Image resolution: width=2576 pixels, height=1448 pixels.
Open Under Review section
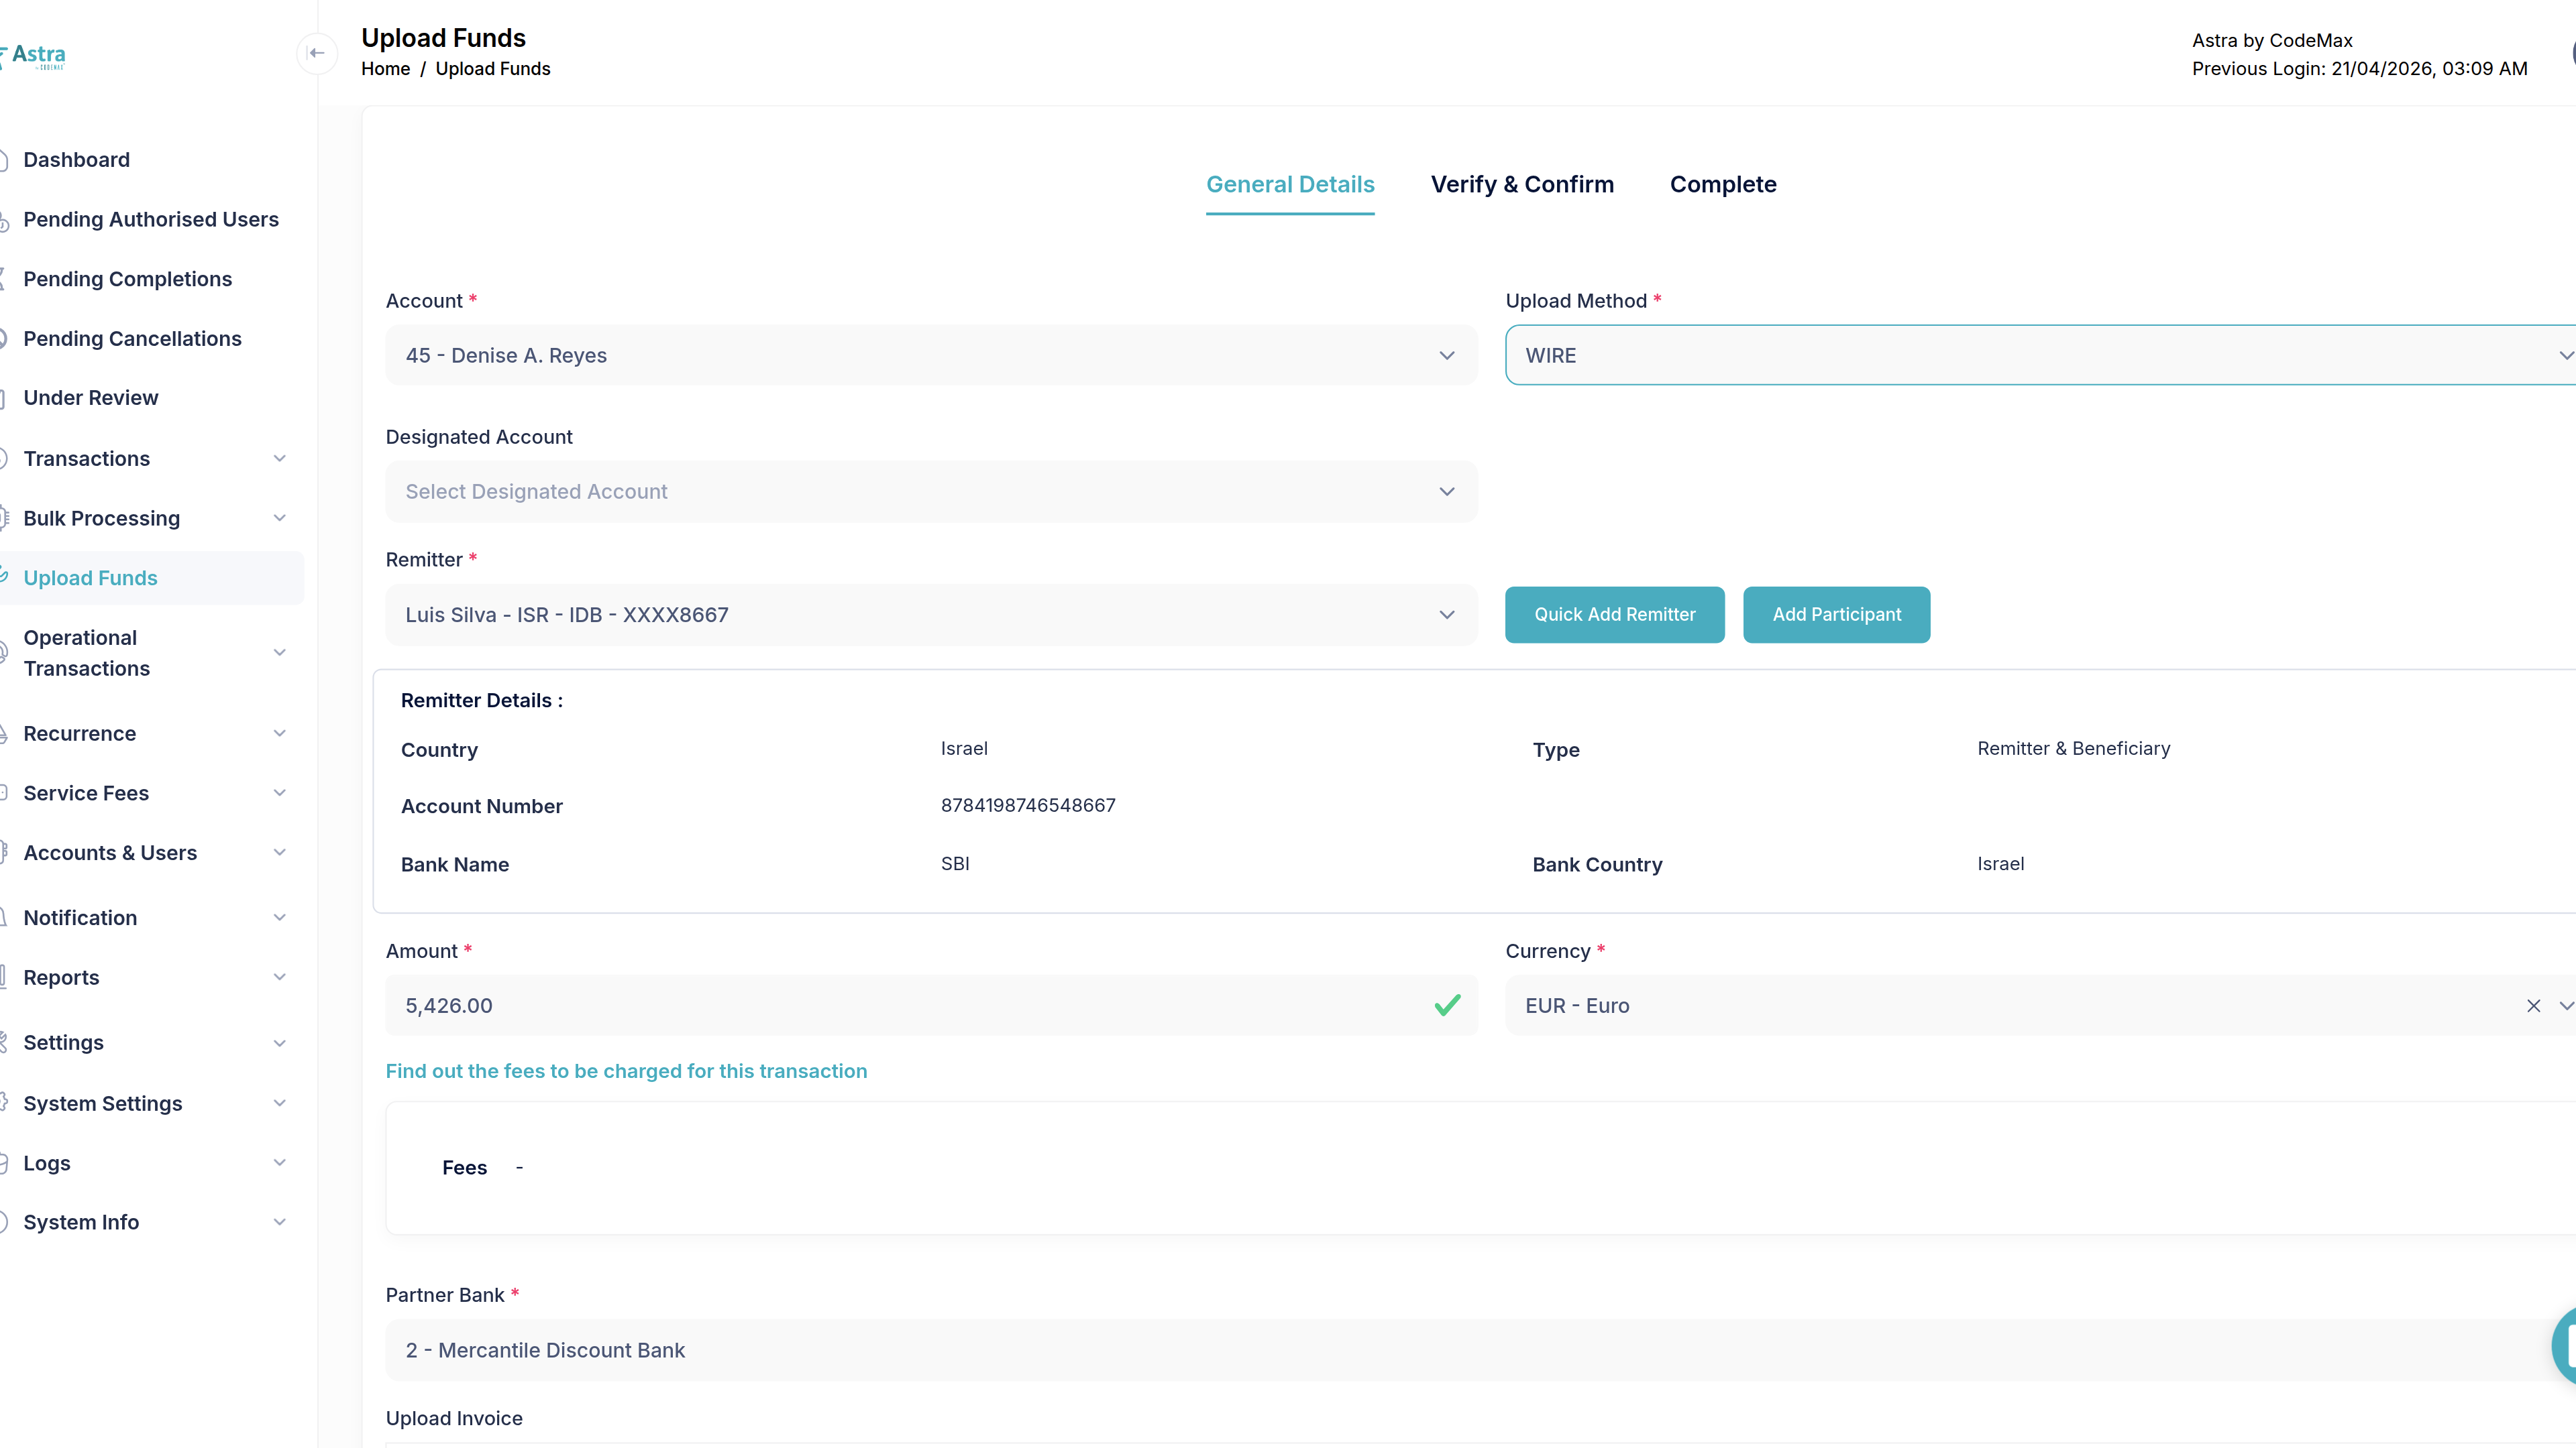(91, 398)
